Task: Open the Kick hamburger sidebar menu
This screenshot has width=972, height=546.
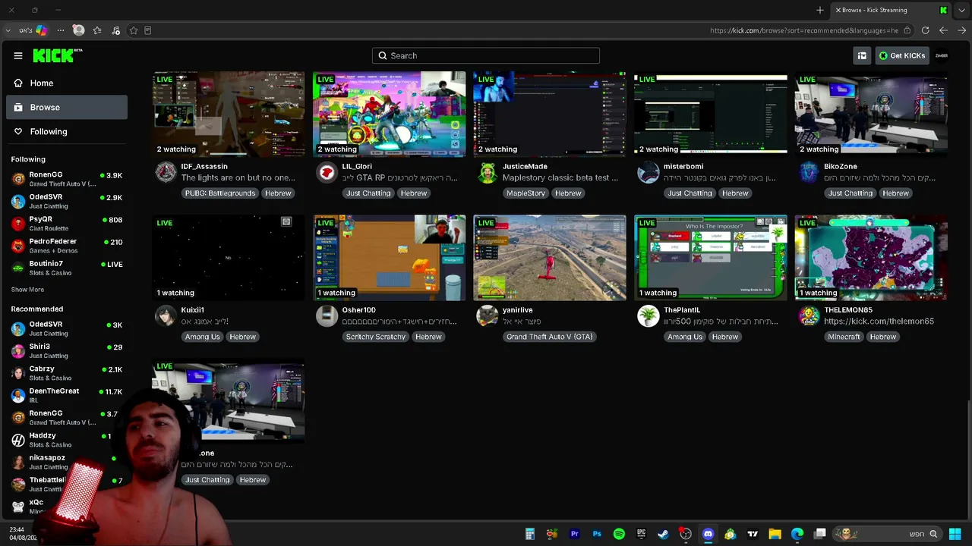Action: [18, 55]
